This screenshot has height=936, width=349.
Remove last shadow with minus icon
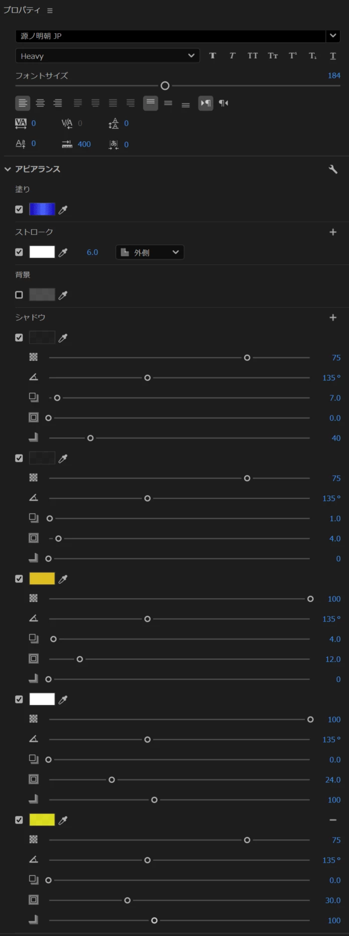pos(333,820)
